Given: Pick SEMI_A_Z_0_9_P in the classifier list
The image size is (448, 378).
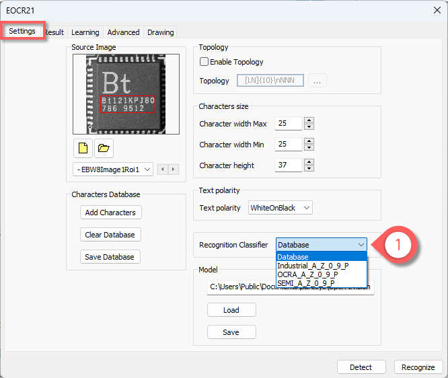Looking at the screenshot, I should point(307,283).
